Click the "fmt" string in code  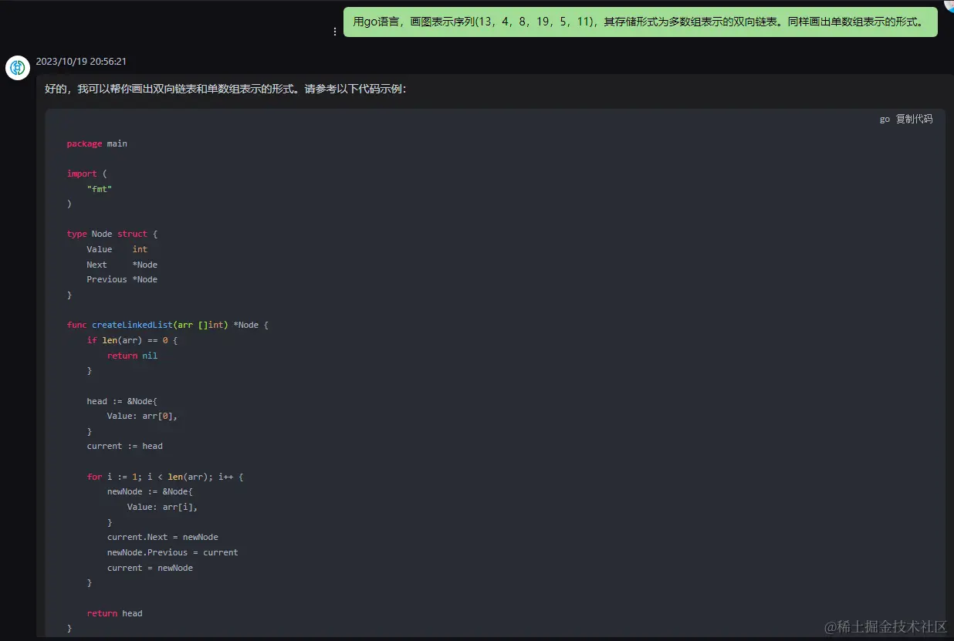100,189
